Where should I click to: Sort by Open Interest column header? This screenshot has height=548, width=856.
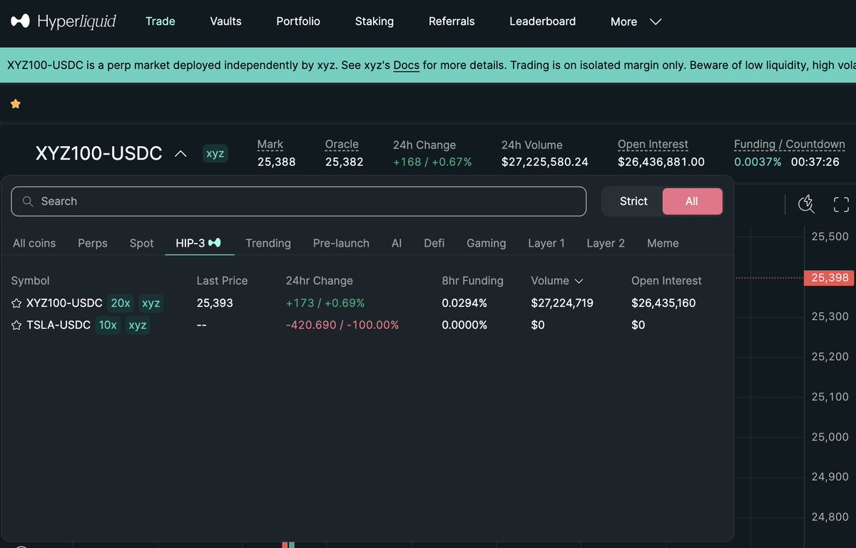666,281
